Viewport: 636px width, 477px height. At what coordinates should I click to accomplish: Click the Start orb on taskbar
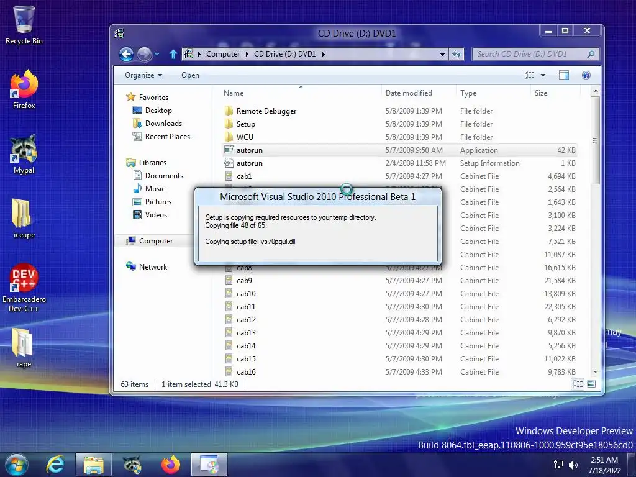coord(16,465)
